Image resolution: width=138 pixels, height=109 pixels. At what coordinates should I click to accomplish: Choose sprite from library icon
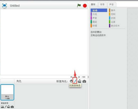(x=71, y=81)
